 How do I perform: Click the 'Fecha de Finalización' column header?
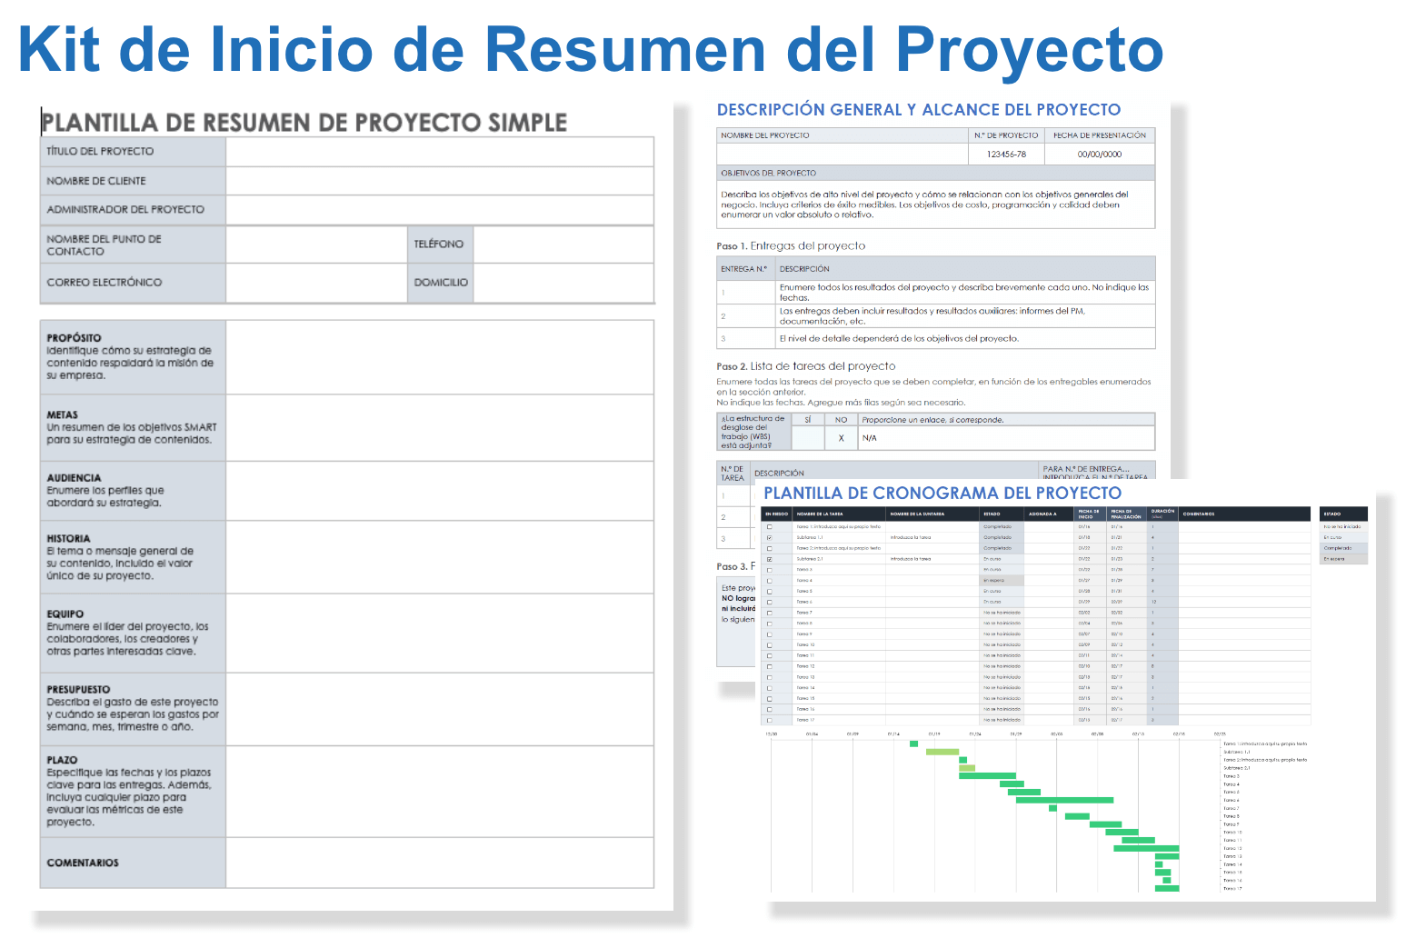pyautogui.click(x=1125, y=514)
